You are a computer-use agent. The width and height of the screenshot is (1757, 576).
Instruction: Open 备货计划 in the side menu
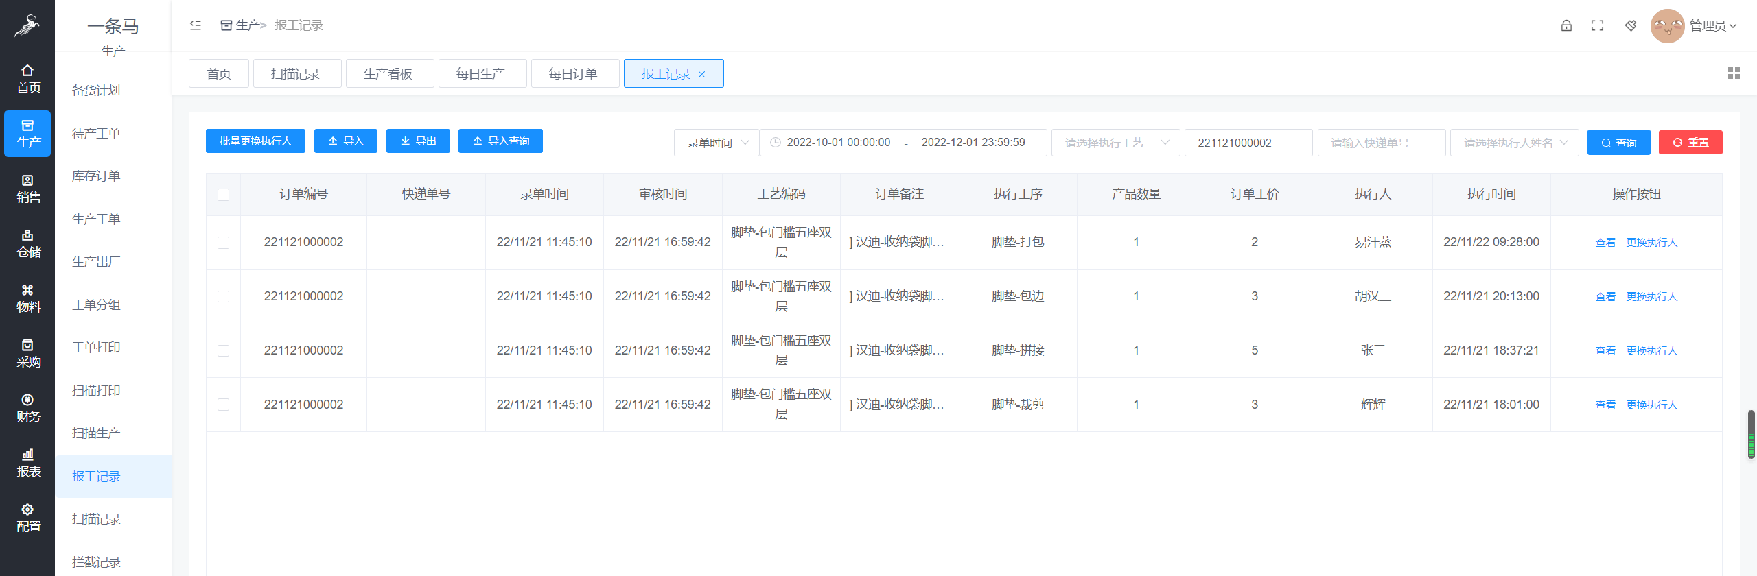coord(96,91)
